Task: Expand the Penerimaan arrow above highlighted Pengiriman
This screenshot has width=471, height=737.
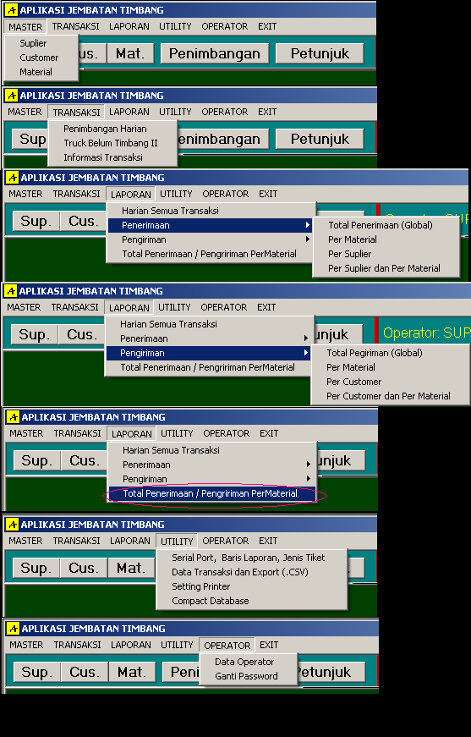Action: 306,338
